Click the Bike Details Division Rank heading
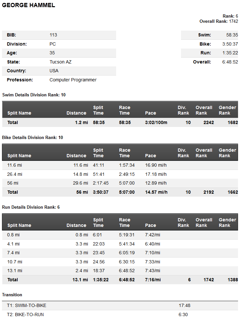 33,137
